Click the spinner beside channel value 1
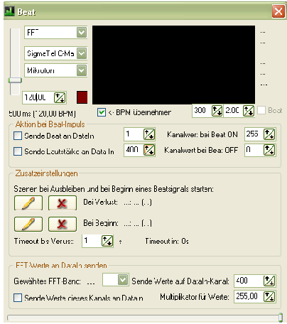This screenshot has width=287, height=324. tap(149, 134)
